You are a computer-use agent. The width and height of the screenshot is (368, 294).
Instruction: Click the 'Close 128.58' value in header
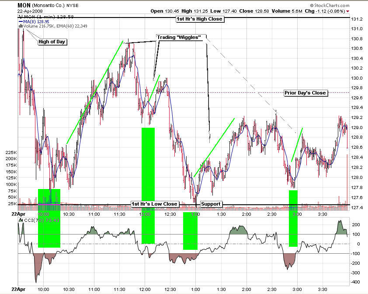click(254, 11)
